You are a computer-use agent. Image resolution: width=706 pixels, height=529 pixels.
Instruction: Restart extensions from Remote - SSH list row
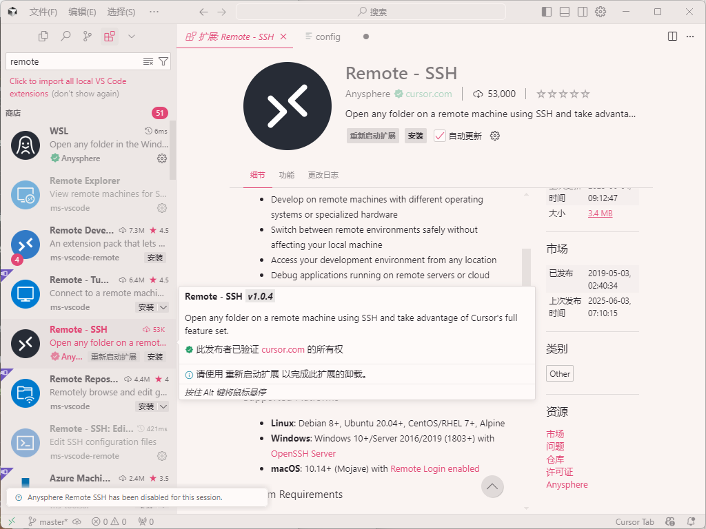114,357
